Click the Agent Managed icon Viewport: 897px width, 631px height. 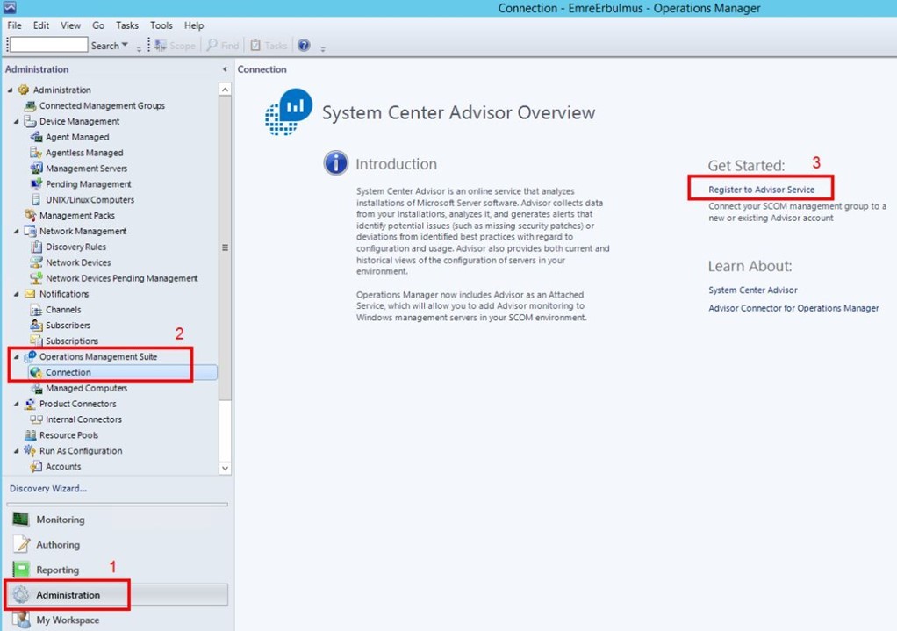click(x=36, y=137)
